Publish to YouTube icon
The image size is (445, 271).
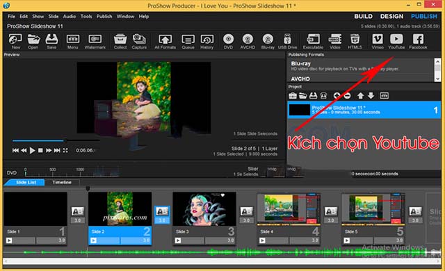396,42
